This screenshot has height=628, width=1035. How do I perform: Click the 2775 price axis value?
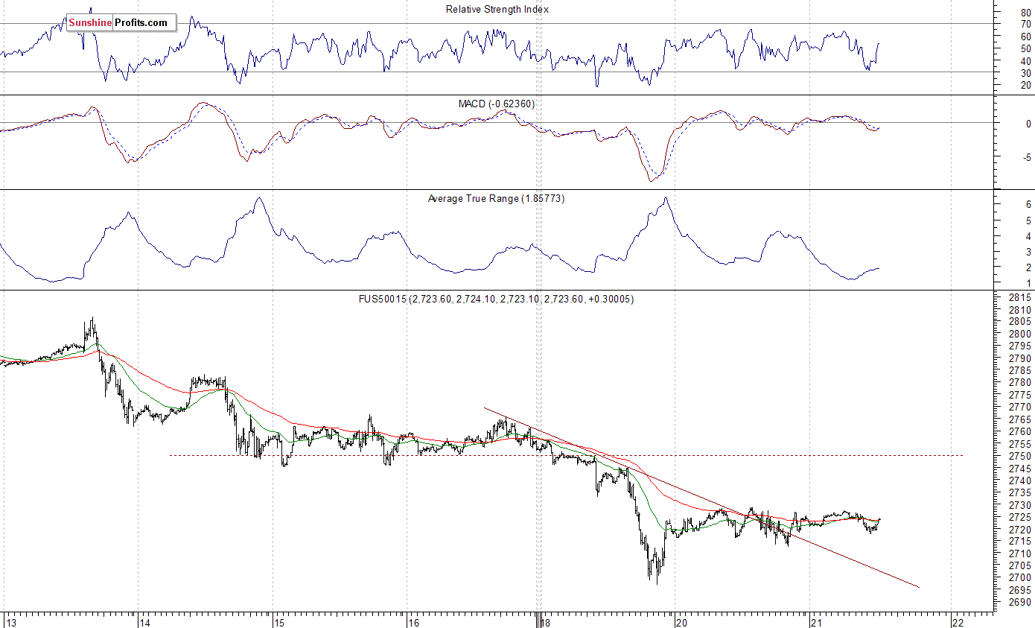pyautogui.click(x=1020, y=395)
